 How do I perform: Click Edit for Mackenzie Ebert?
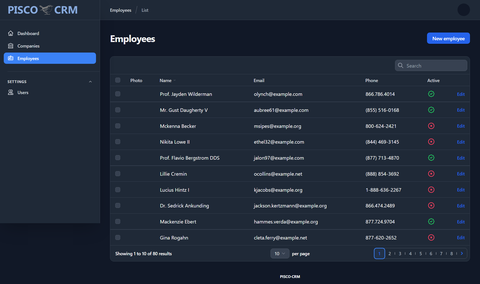[460, 222]
